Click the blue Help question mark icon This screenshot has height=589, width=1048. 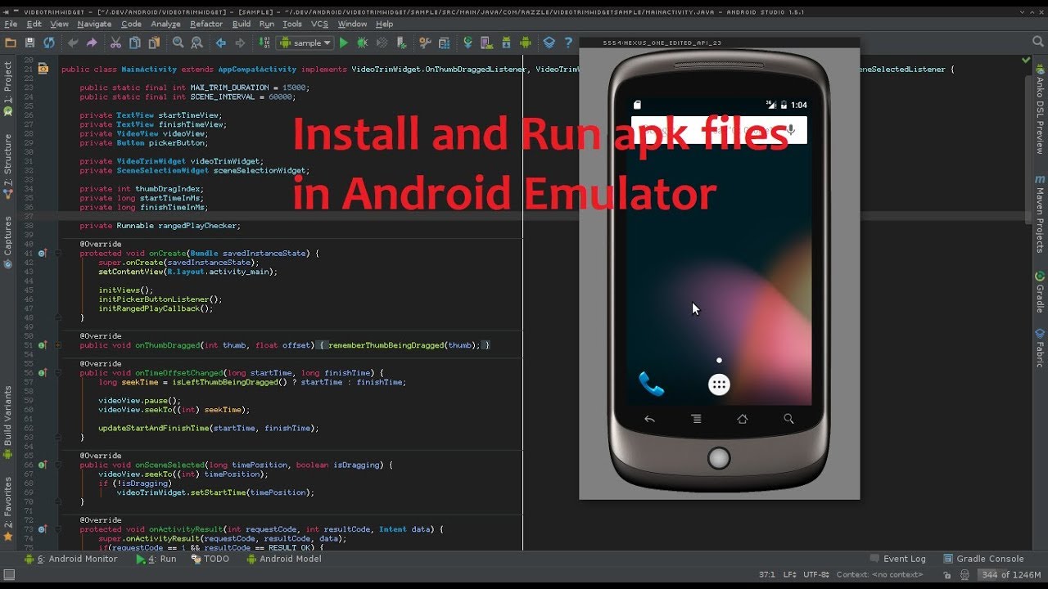[568, 43]
